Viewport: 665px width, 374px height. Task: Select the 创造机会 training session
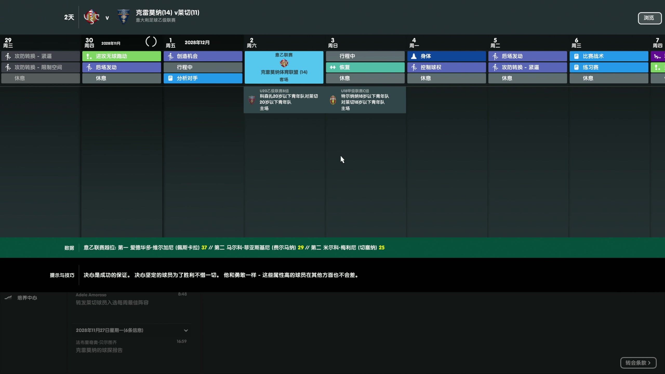(203, 56)
